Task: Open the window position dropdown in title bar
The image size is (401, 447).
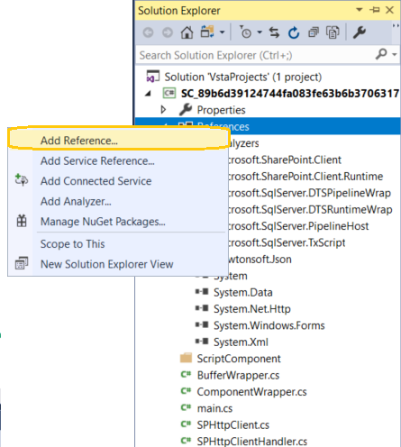Action: tap(360, 10)
